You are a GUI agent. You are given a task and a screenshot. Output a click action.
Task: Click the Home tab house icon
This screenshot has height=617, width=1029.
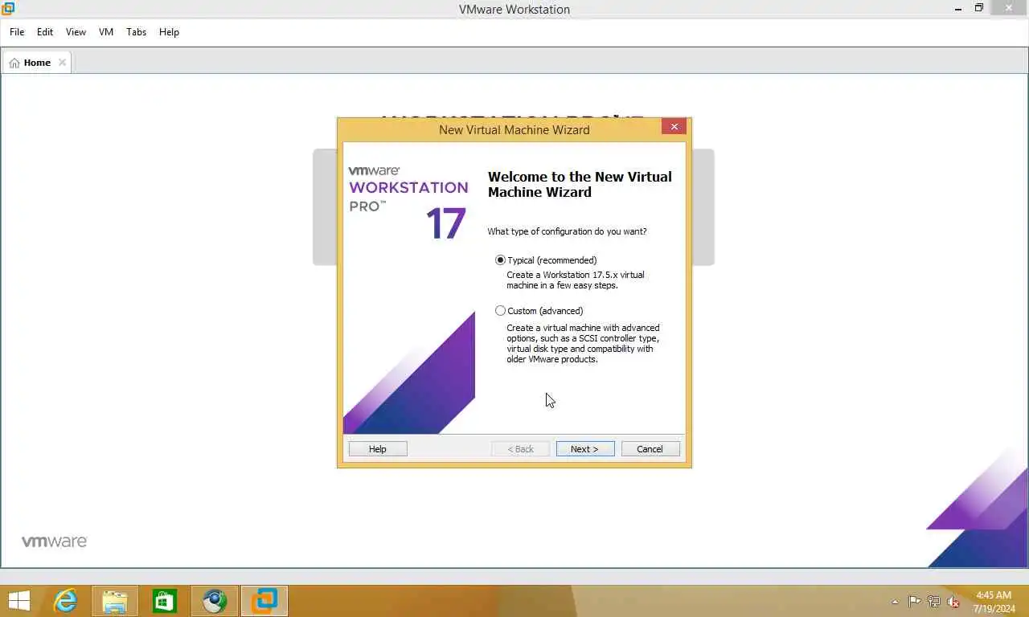click(14, 63)
